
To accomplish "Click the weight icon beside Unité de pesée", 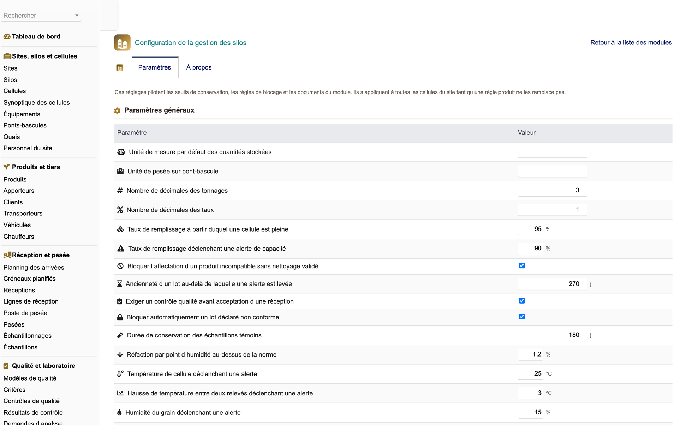I will (120, 171).
